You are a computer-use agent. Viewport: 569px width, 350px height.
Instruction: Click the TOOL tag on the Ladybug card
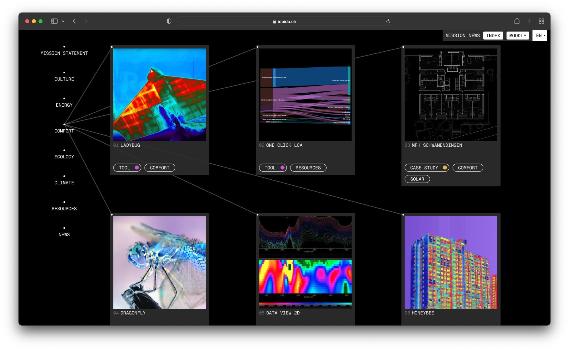click(x=127, y=168)
